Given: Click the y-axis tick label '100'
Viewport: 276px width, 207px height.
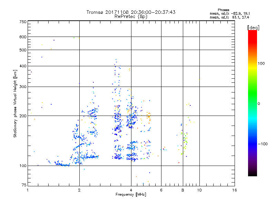Looking at the screenshot, I should click(x=23, y=166).
